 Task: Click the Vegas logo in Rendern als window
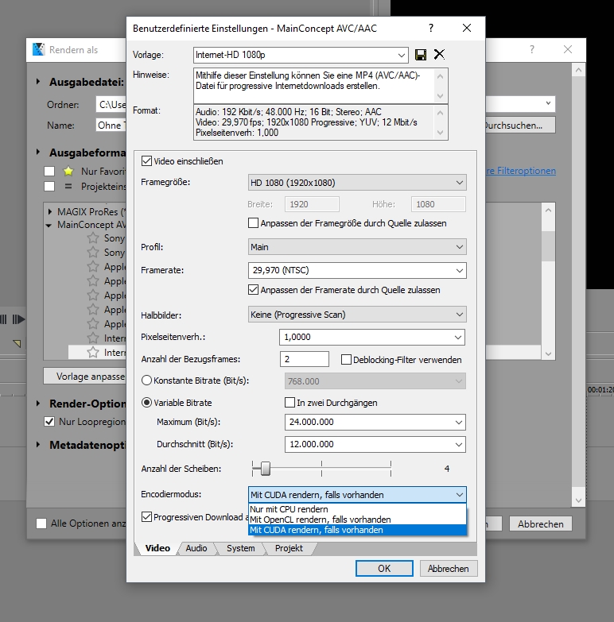38,49
